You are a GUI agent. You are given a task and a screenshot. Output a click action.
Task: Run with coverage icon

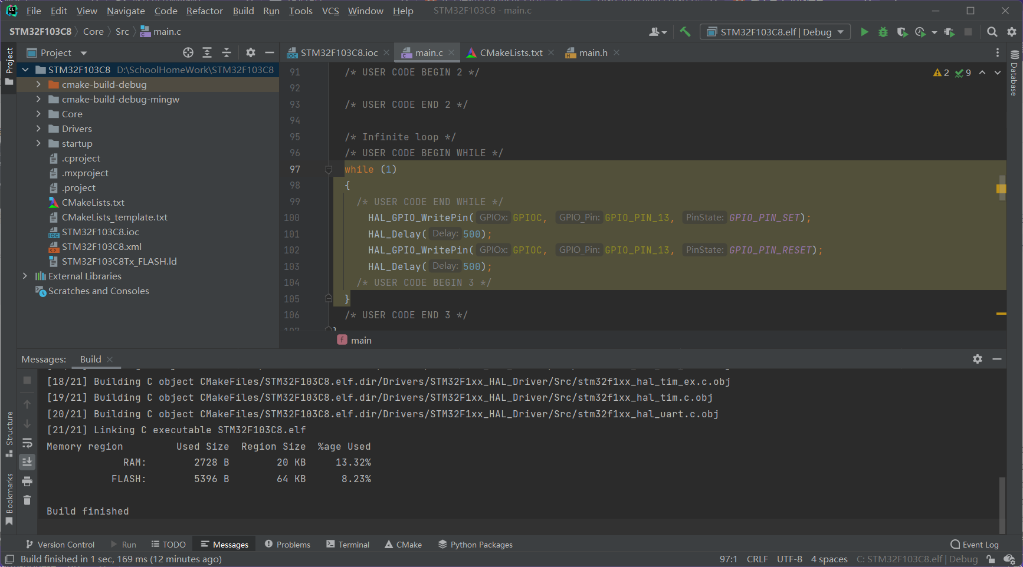(902, 32)
